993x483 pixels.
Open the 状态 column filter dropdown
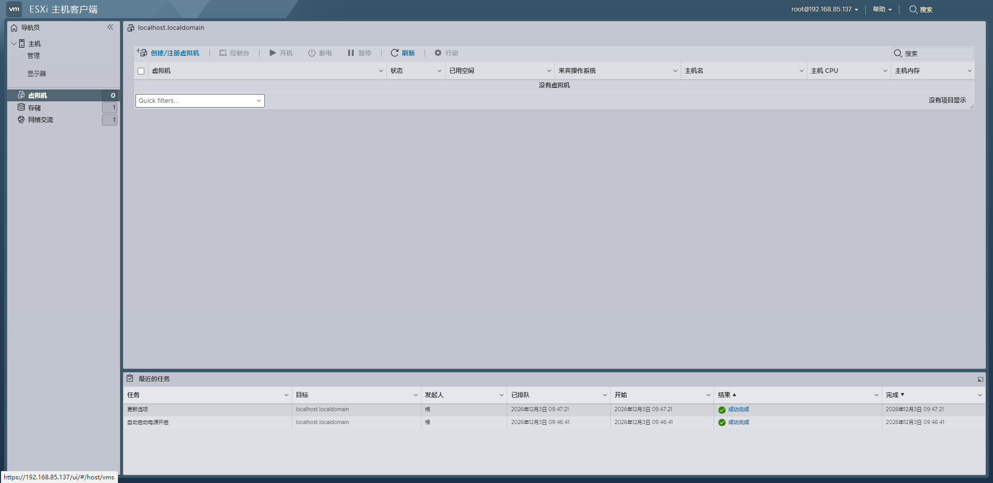pos(439,70)
